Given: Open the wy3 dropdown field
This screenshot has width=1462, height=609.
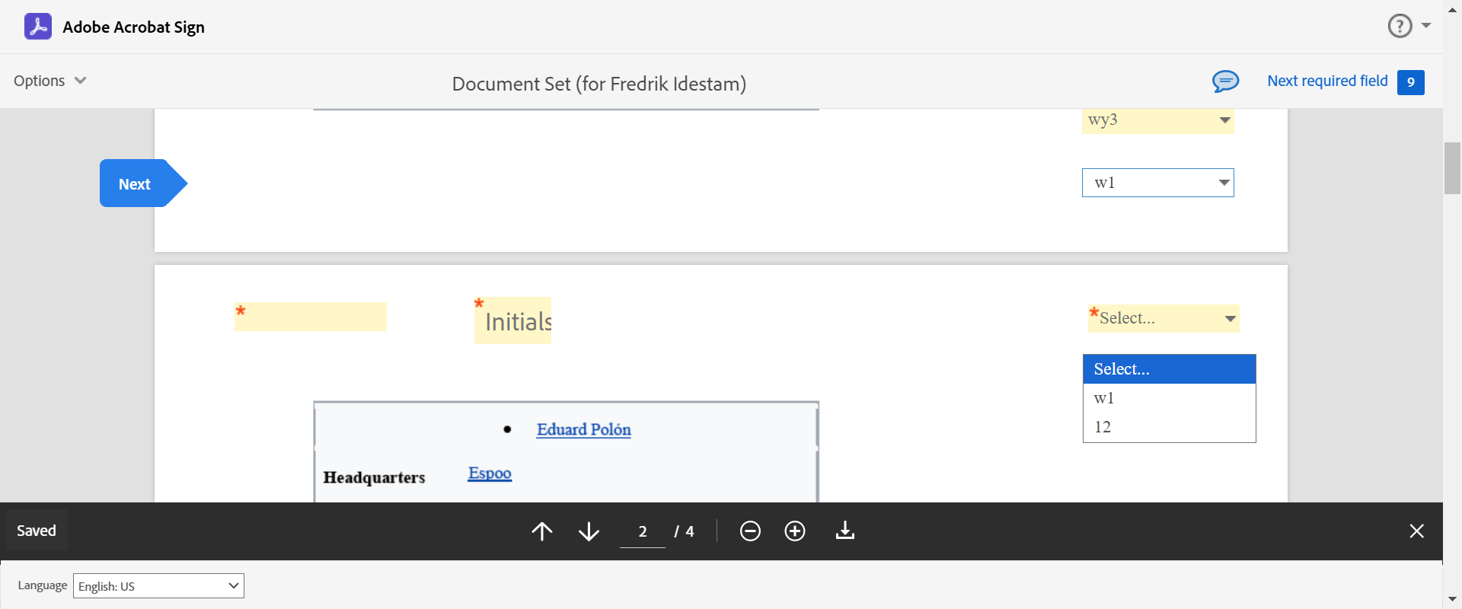Looking at the screenshot, I should pos(1157,120).
